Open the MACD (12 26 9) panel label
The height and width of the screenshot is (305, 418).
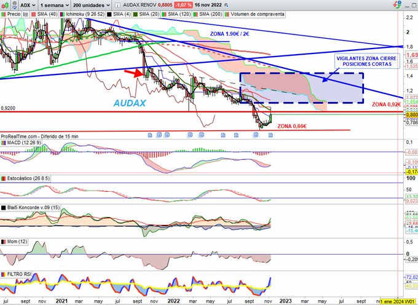coord(24,143)
